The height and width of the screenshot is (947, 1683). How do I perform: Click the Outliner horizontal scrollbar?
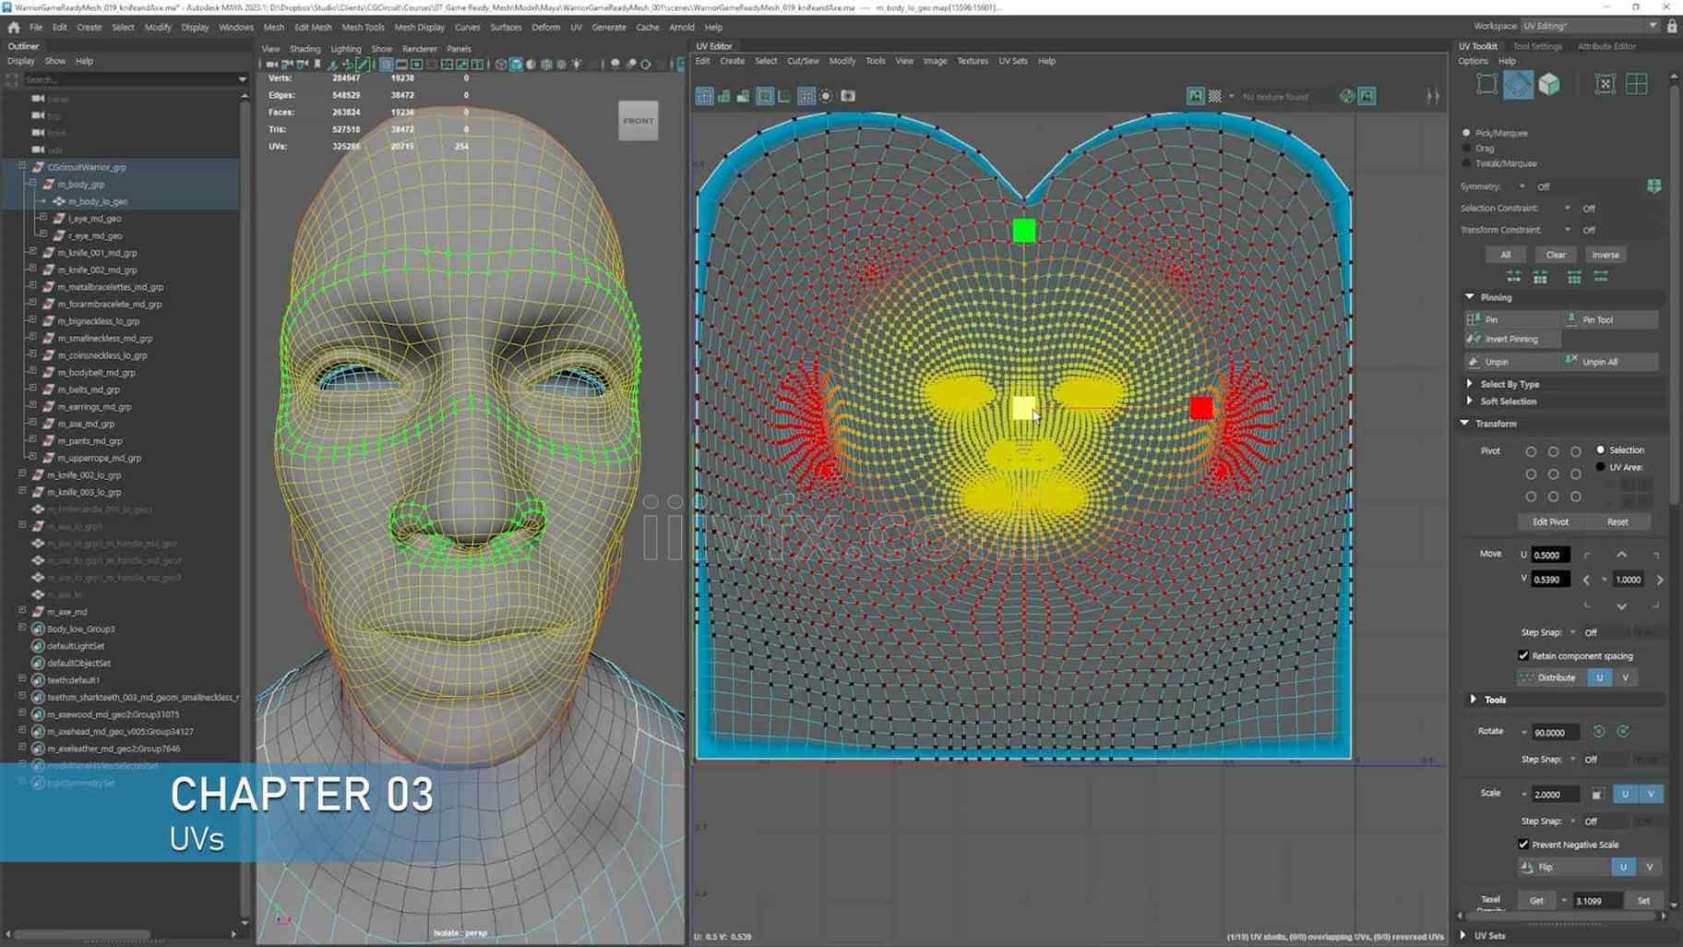pos(81,934)
